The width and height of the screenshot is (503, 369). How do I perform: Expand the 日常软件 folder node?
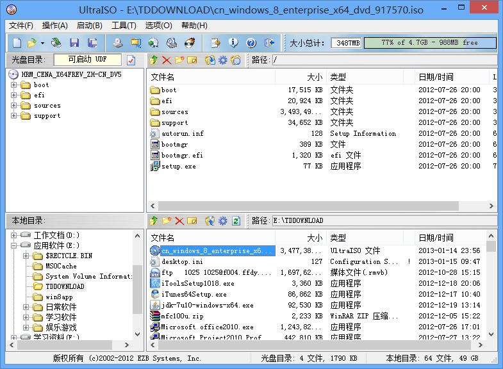tap(26, 307)
